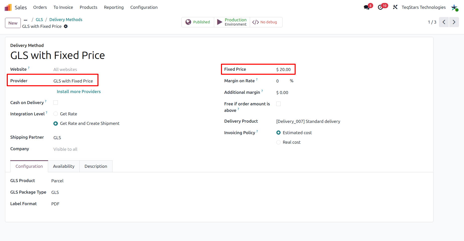Viewport: 464px width, 241px height.
Task: Open the Integration Level help icon
Action: point(47,112)
